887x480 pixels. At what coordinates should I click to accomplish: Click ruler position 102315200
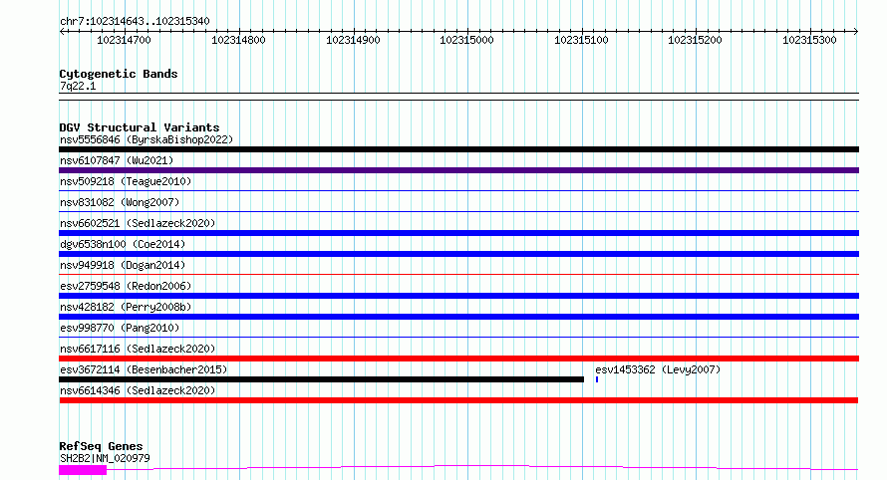point(695,40)
